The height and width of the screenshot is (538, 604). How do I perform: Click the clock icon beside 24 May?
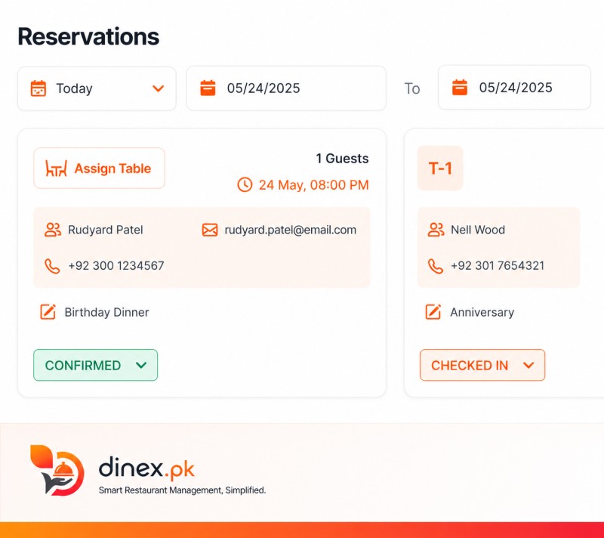(x=245, y=184)
